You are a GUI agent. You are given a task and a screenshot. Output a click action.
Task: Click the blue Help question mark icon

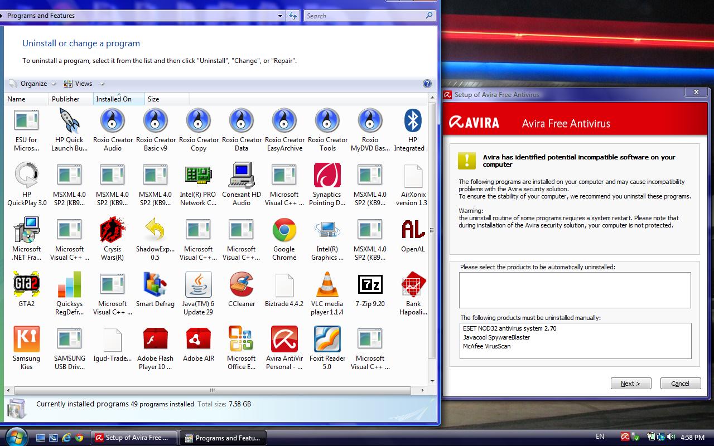pos(427,84)
